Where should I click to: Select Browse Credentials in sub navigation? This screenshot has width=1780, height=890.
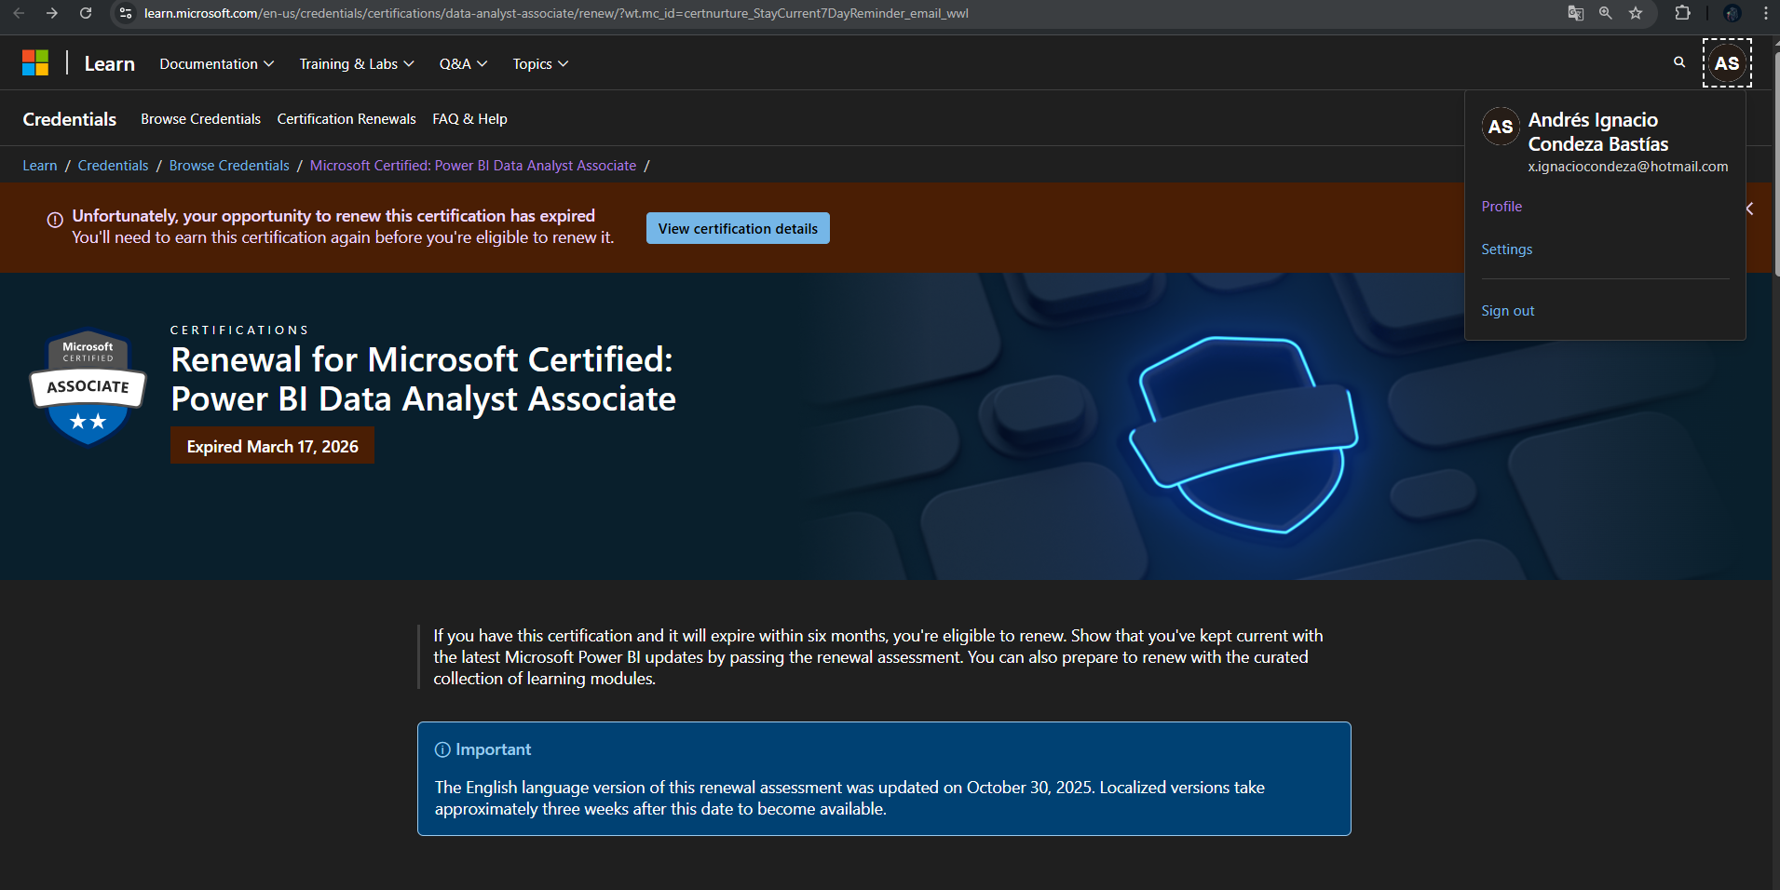[200, 119]
